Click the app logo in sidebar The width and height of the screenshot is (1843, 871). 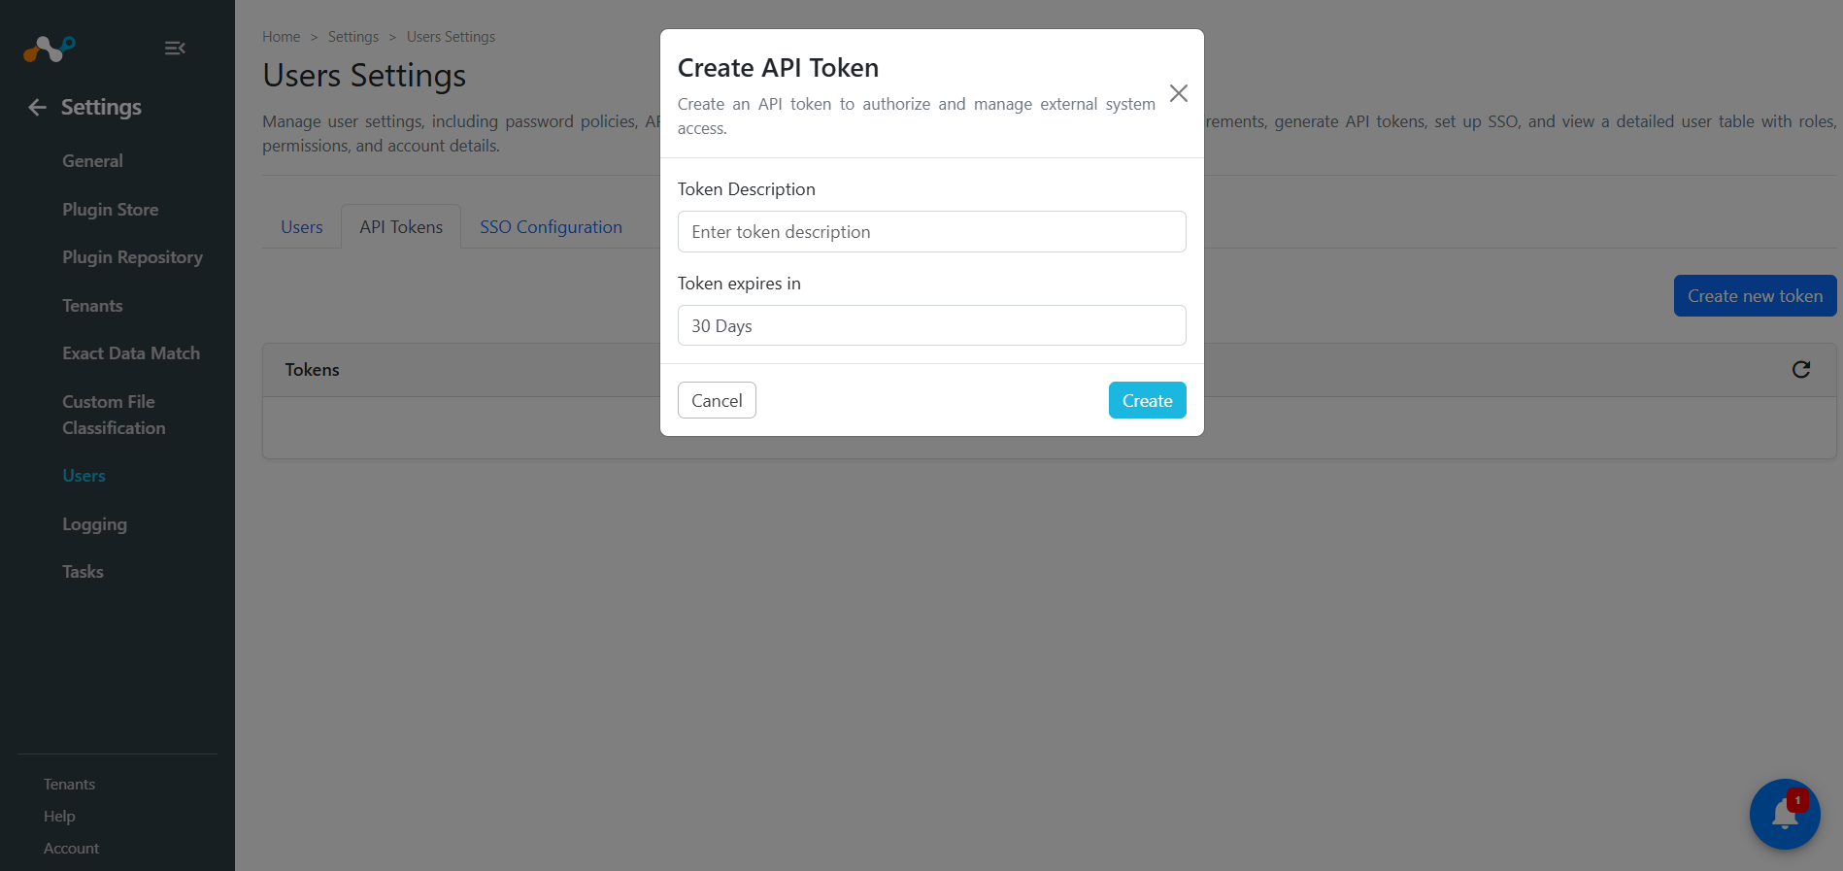[x=49, y=48]
